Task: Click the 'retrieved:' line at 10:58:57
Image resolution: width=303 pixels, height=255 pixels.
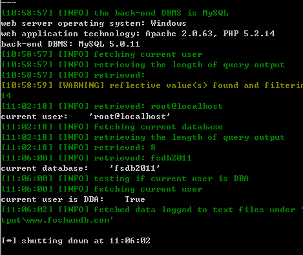Action: [x=73, y=75]
